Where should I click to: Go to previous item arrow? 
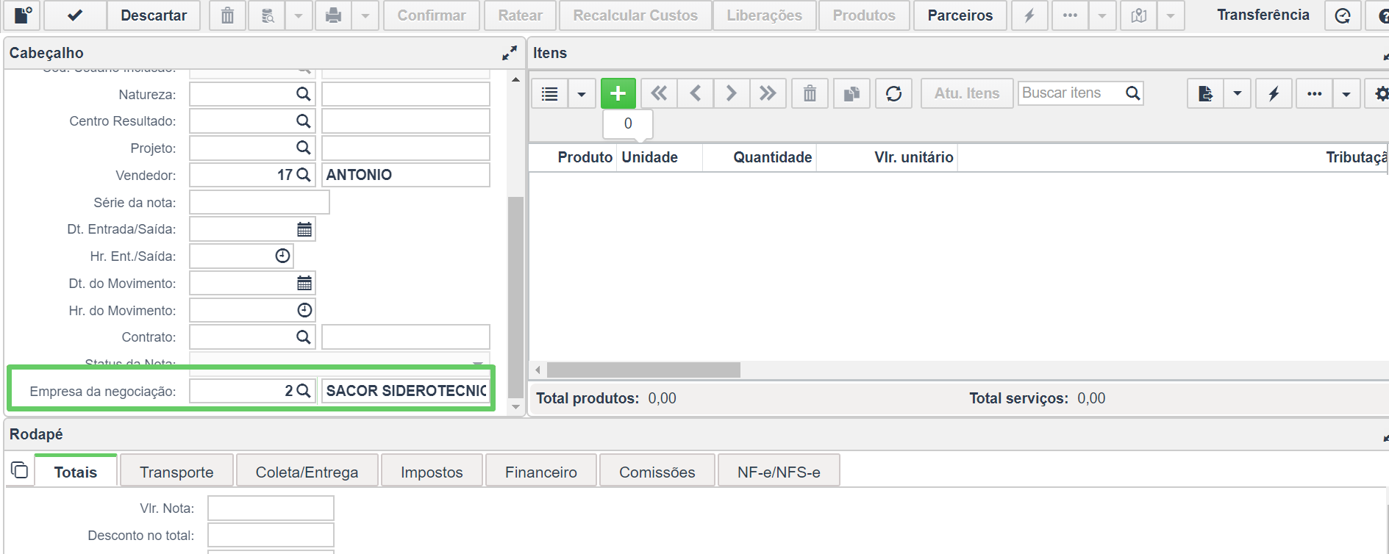pyautogui.click(x=696, y=93)
